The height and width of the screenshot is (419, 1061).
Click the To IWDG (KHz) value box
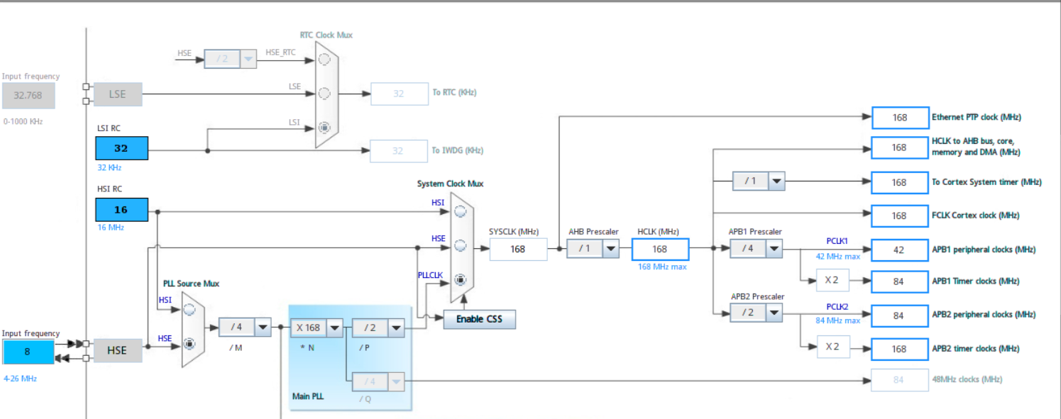pyautogui.click(x=397, y=150)
